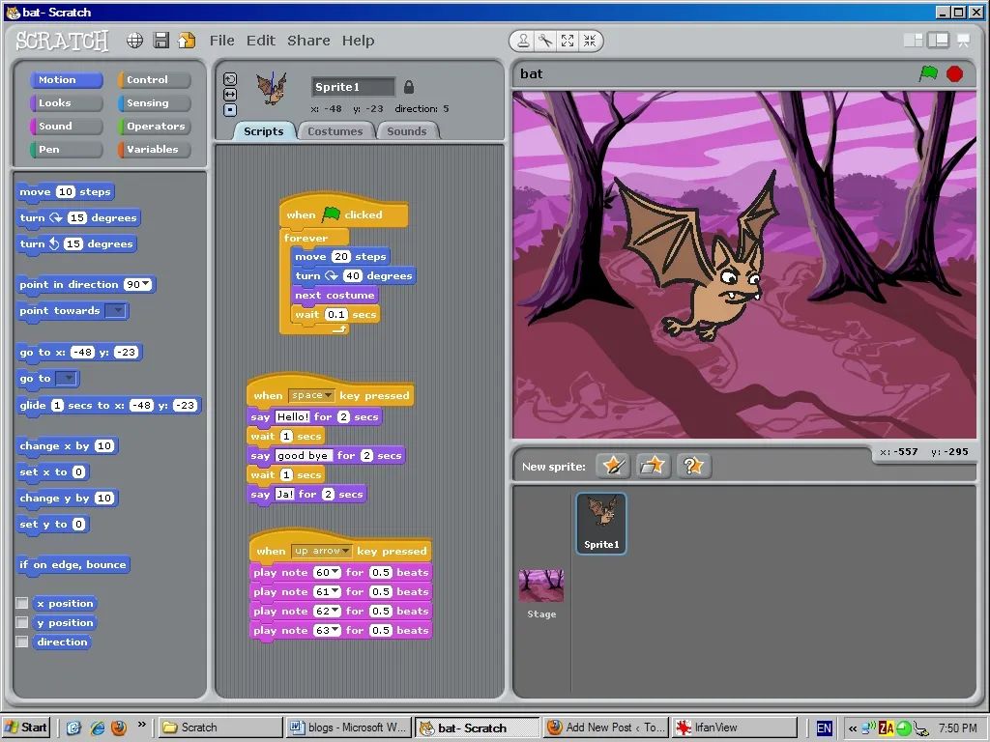This screenshot has width=990, height=742.
Task: Open the Sensing blocks category
Action: pos(154,102)
